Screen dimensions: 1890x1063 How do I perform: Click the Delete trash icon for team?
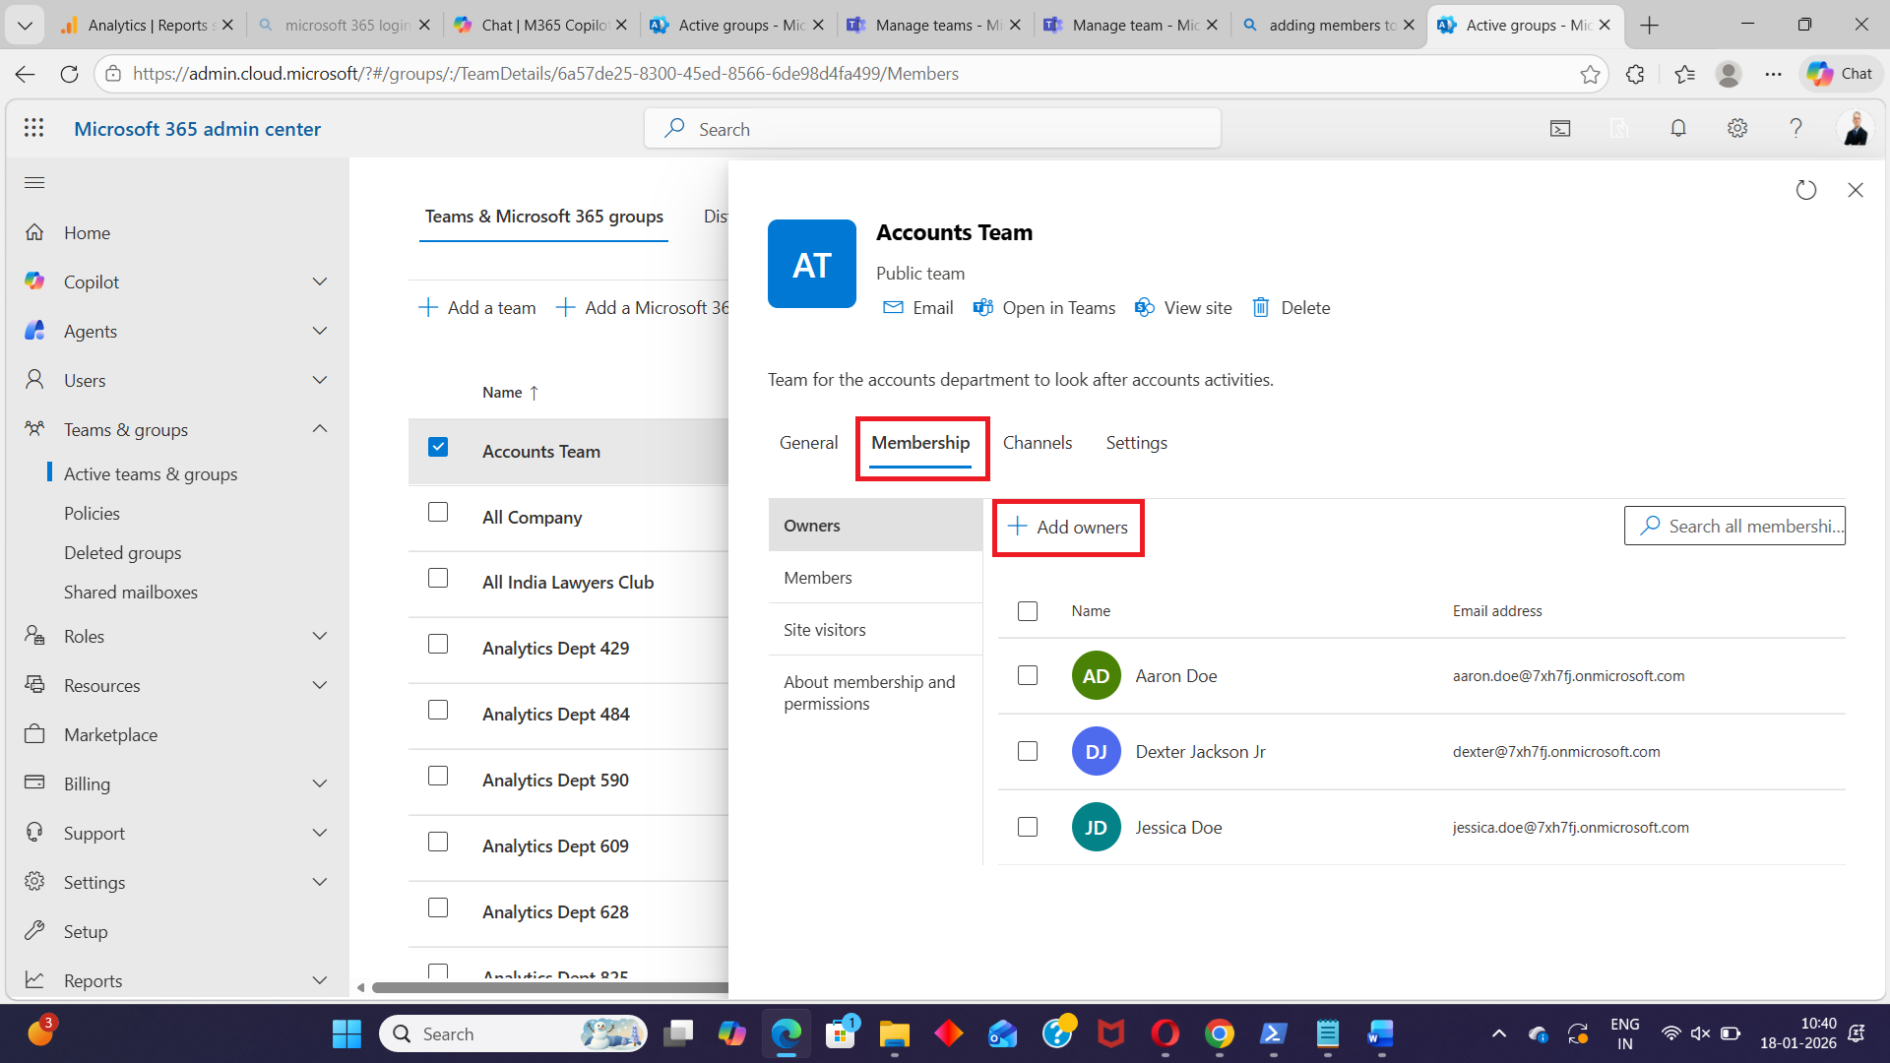click(1261, 307)
